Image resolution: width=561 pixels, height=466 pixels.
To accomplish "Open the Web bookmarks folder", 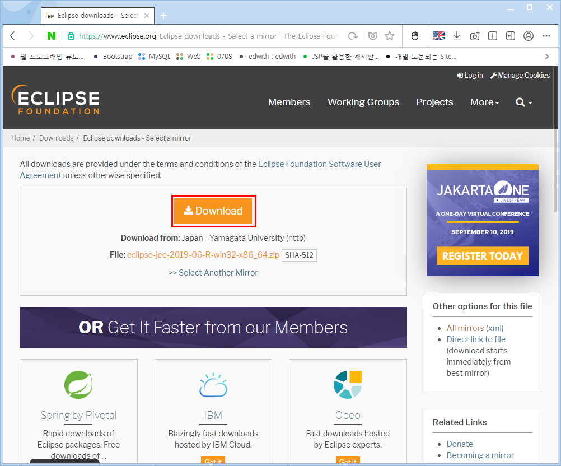I will [189, 57].
